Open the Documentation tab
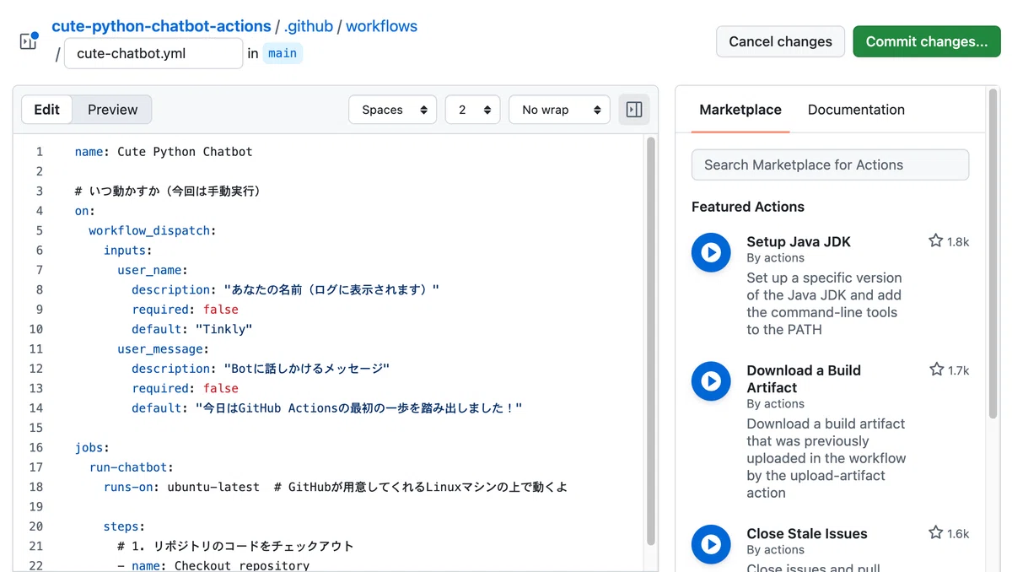This screenshot has width=1012, height=572. point(856,110)
